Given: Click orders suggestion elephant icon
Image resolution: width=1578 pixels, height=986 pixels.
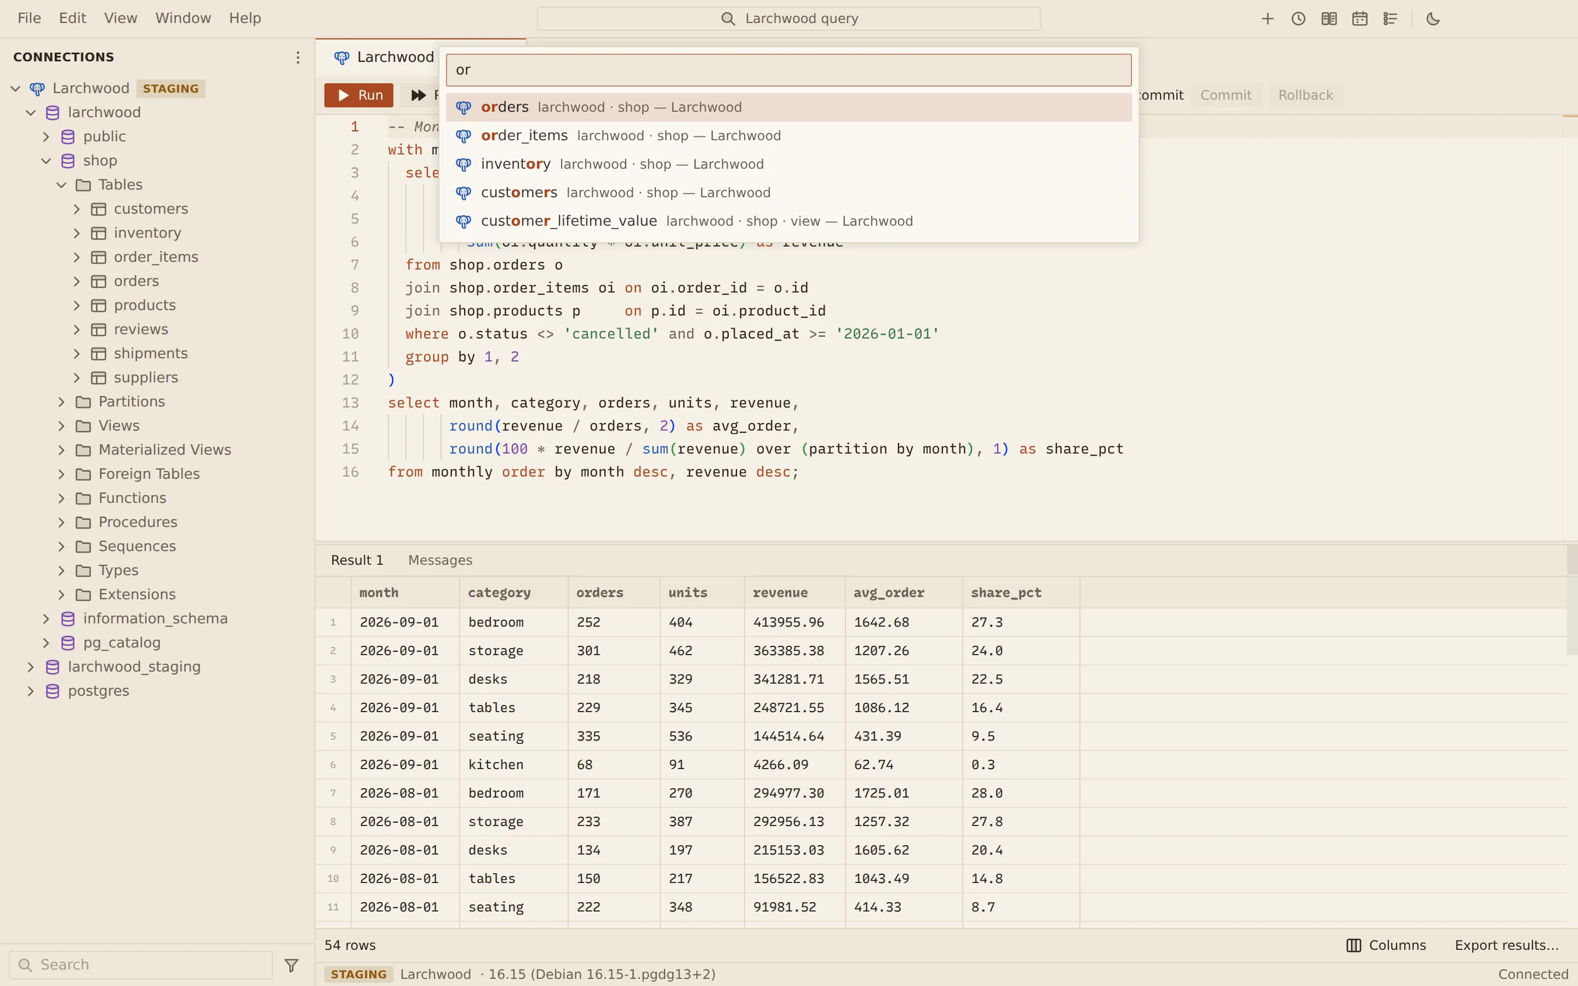Looking at the screenshot, I should [x=464, y=107].
